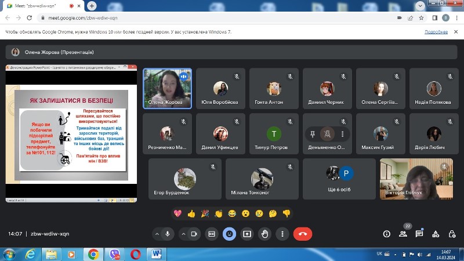Screen dimensions: 464x261
Task: Send the heart emoji reaction
Action: pyautogui.click(x=177, y=213)
